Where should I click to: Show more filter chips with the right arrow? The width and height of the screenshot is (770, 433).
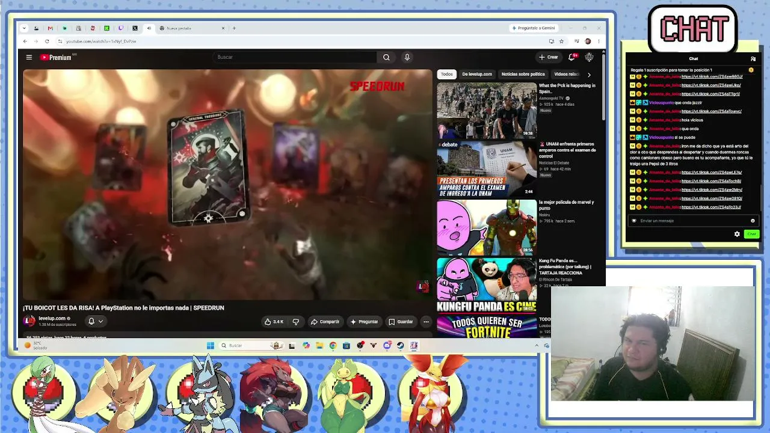tap(589, 75)
